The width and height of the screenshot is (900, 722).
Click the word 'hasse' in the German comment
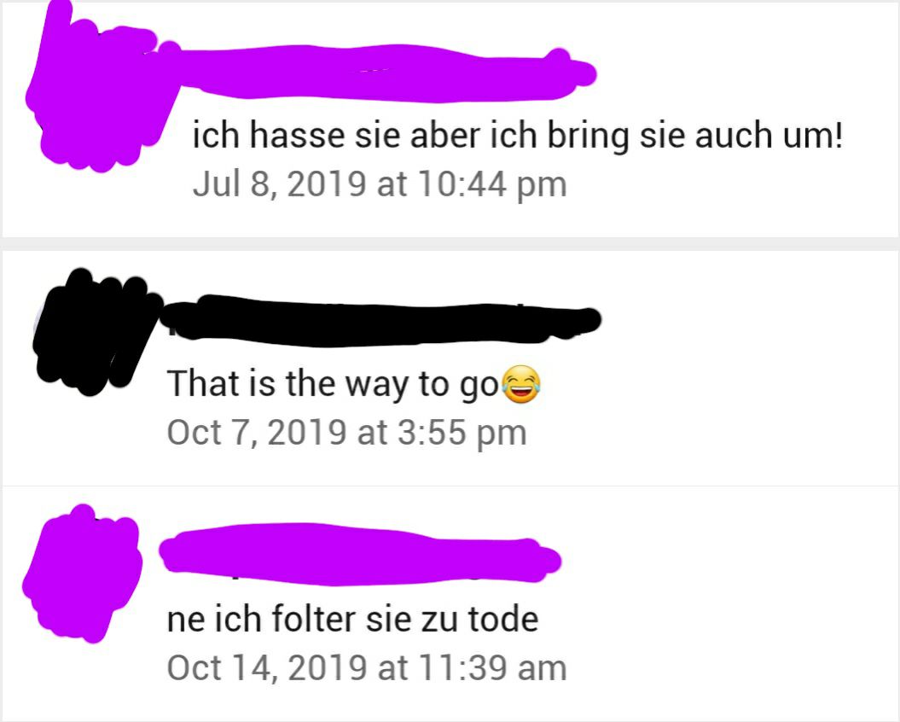click(x=298, y=135)
